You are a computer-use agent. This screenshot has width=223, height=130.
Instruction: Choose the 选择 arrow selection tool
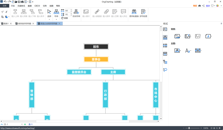pos(49,13)
